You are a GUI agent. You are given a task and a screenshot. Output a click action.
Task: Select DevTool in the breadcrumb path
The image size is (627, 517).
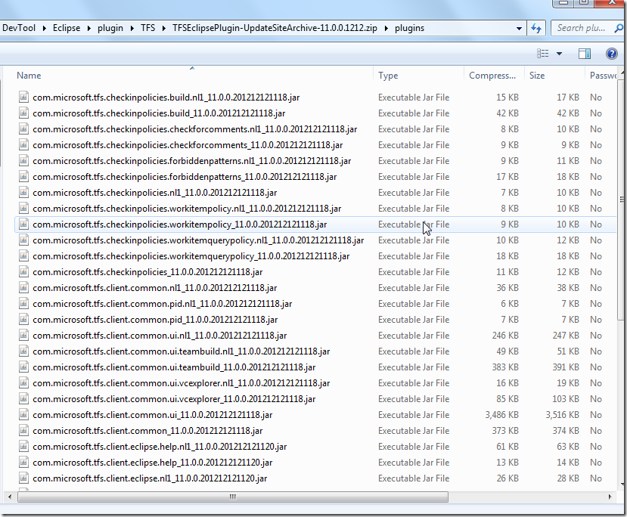pyautogui.click(x=19, y=28)
